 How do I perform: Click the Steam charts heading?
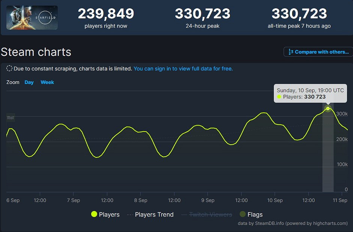[x=36, y=52]
